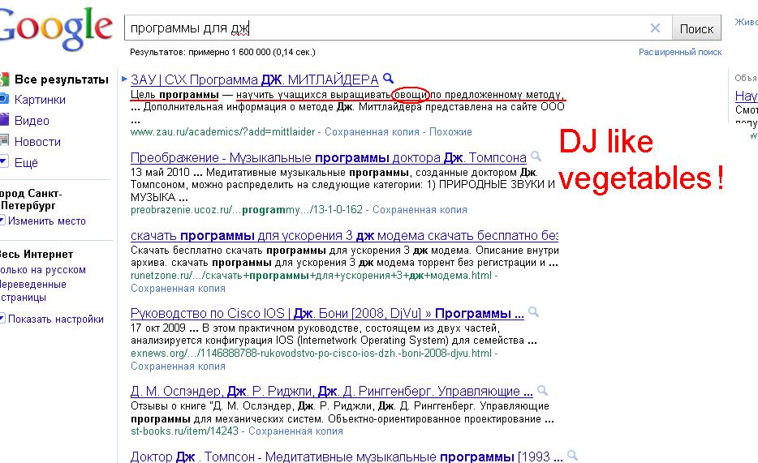Viewport: 758px width, 463px height.
Task: Open Сохраненная копия for st-books.ru result
Action: (295, 431)
